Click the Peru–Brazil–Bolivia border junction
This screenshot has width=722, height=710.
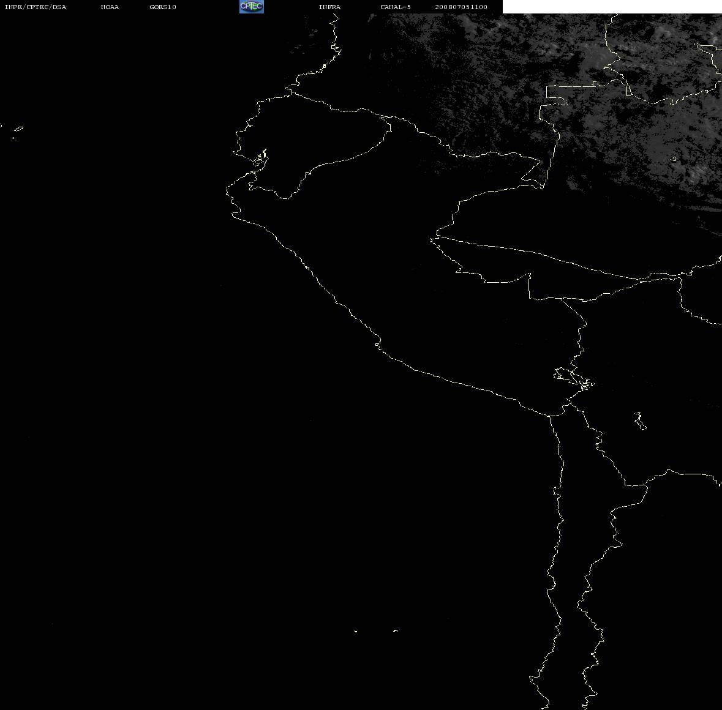562,299
